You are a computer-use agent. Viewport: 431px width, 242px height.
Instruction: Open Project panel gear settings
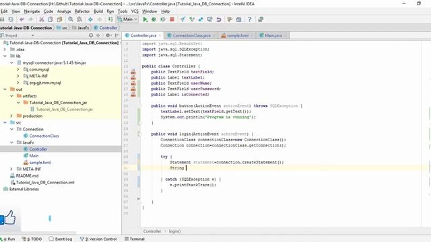tap(108, 36)
